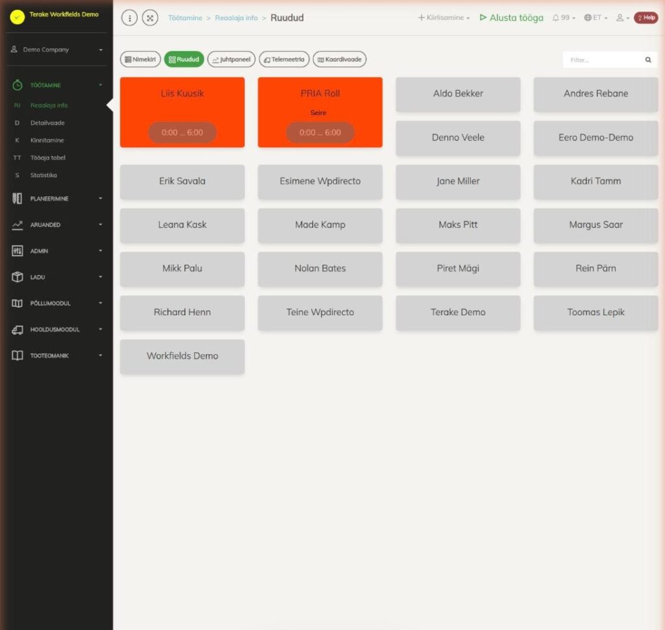The image size is (665, 630).
Task: Switch to the Nimekiri view tab
Action: (x=140, y=59)
